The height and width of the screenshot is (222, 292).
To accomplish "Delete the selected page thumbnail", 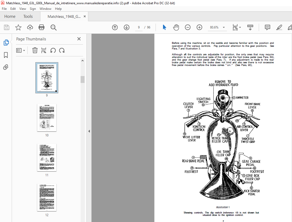I will pyautogui.click(x=35, y=50).
